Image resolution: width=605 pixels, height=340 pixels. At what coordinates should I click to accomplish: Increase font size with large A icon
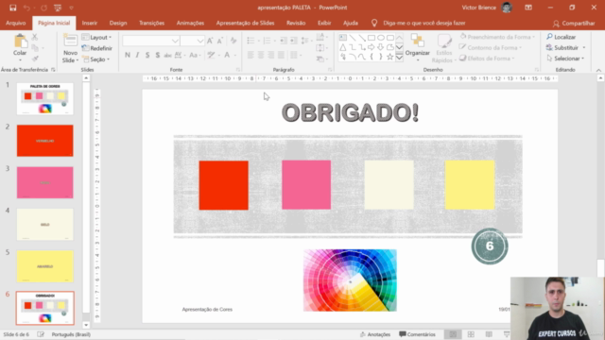(x=210, y=41)
